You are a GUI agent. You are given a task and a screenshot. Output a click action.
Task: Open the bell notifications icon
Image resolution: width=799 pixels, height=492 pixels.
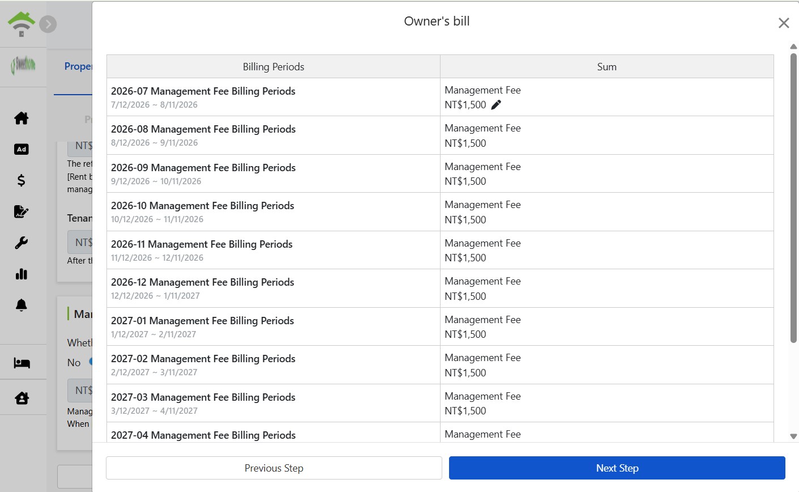click(22, 305)
